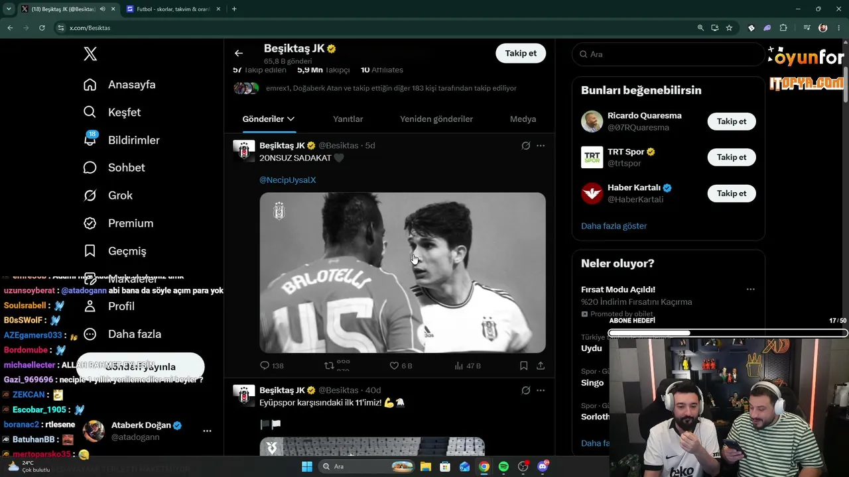Image resolution: width=849 pixels, height=477 pixels.
Task: Follow Haber Kartalı
Action: click(x=732, y=193)
